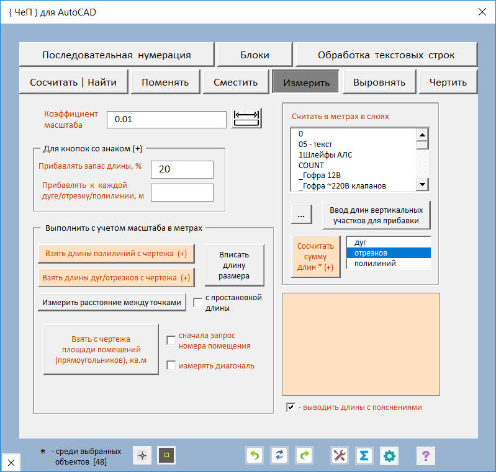Open the 'Блоки' tab
The height and width of the screenshot is (472, 496).
coord(255,55)
